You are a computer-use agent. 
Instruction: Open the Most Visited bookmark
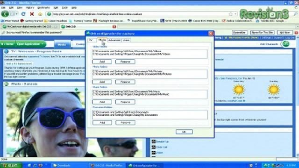click(x=10, y=21)
